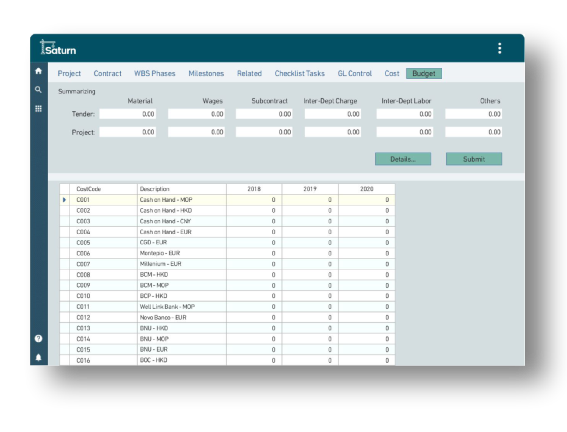This screenshot has width=567, height=432.
Task: Open the WBS Phases tab
Action: click(x=155, y=74)
